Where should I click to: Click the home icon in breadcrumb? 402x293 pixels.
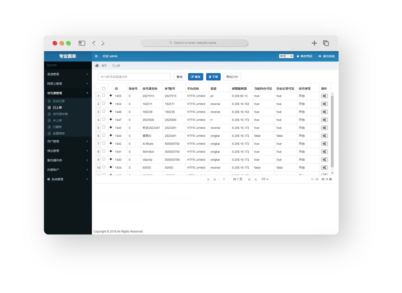pos(97,65)
